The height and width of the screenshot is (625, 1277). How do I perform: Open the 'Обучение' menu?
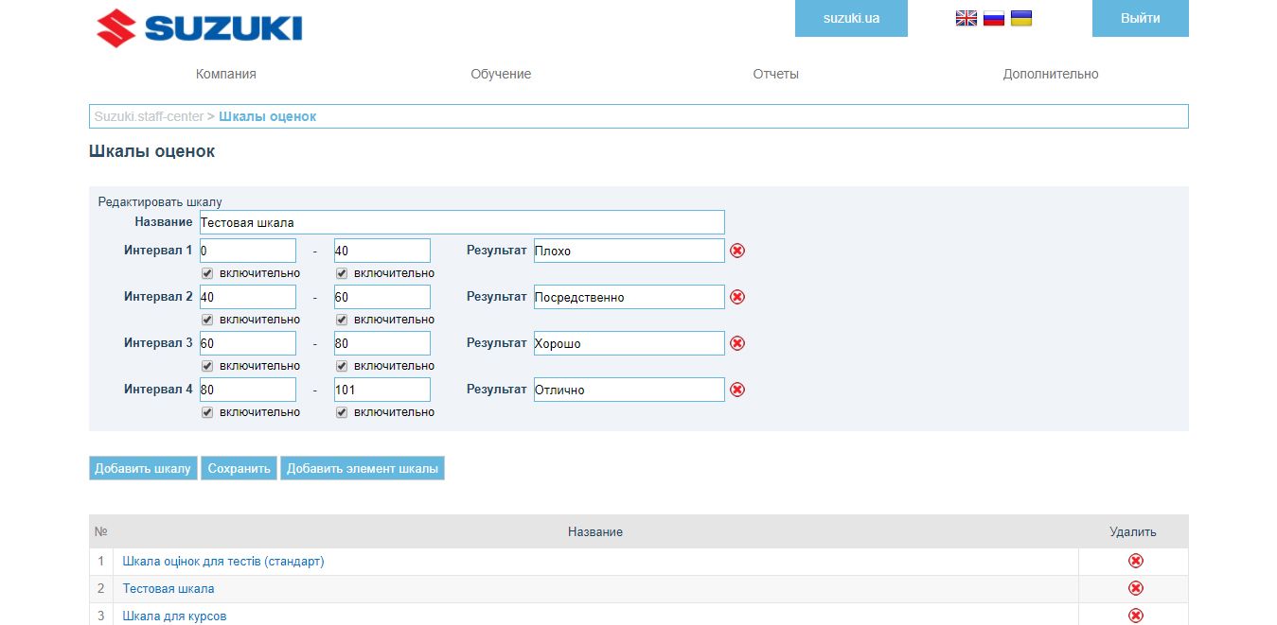[501, 74]
